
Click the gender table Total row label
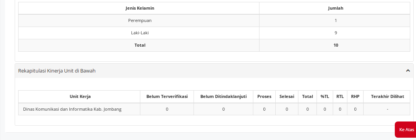coord(140,45)
